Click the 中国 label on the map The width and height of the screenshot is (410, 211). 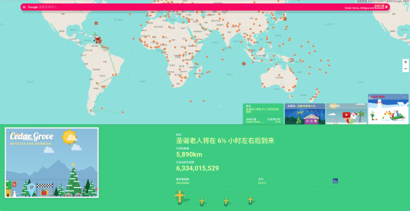[x=251, y=18]
